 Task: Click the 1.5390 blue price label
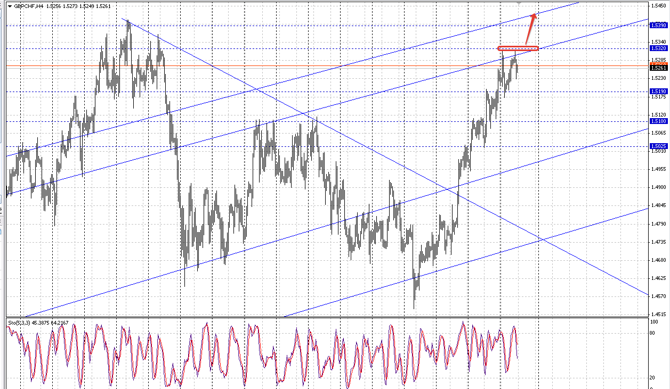(659, 25)
